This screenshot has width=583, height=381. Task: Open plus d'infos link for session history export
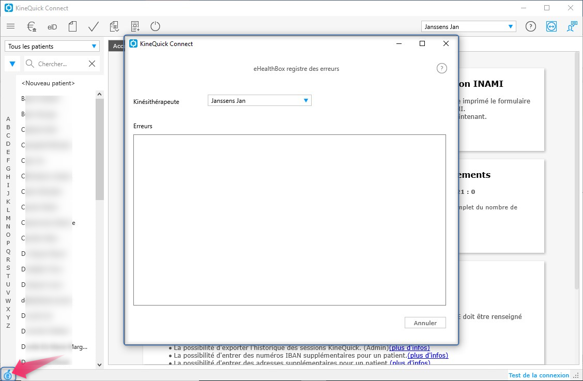pos(409,347)
